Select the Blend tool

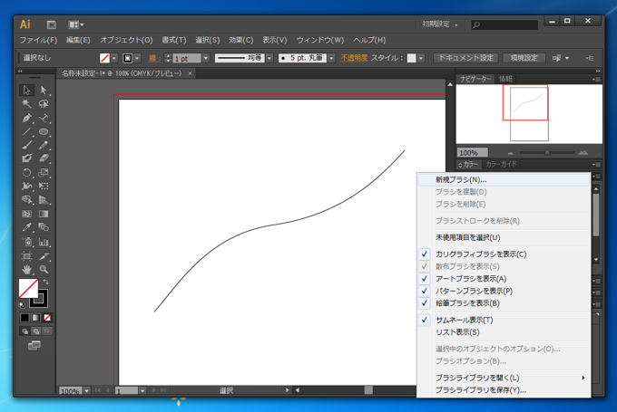44,227
